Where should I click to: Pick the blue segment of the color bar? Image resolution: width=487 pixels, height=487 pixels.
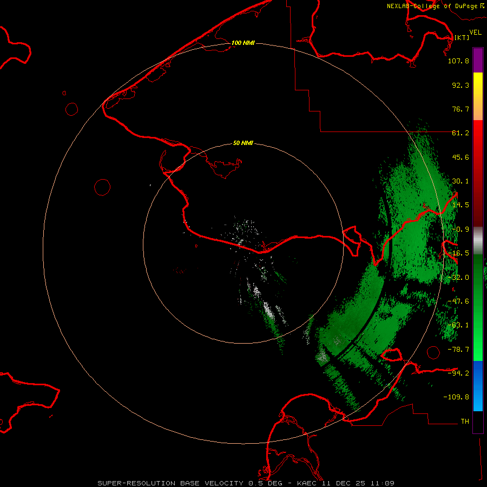click(x=478, y=386)
